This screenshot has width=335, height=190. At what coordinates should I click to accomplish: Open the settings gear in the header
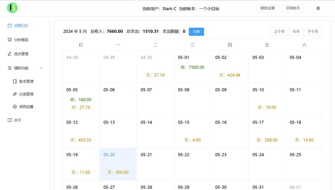coord(318,8)
